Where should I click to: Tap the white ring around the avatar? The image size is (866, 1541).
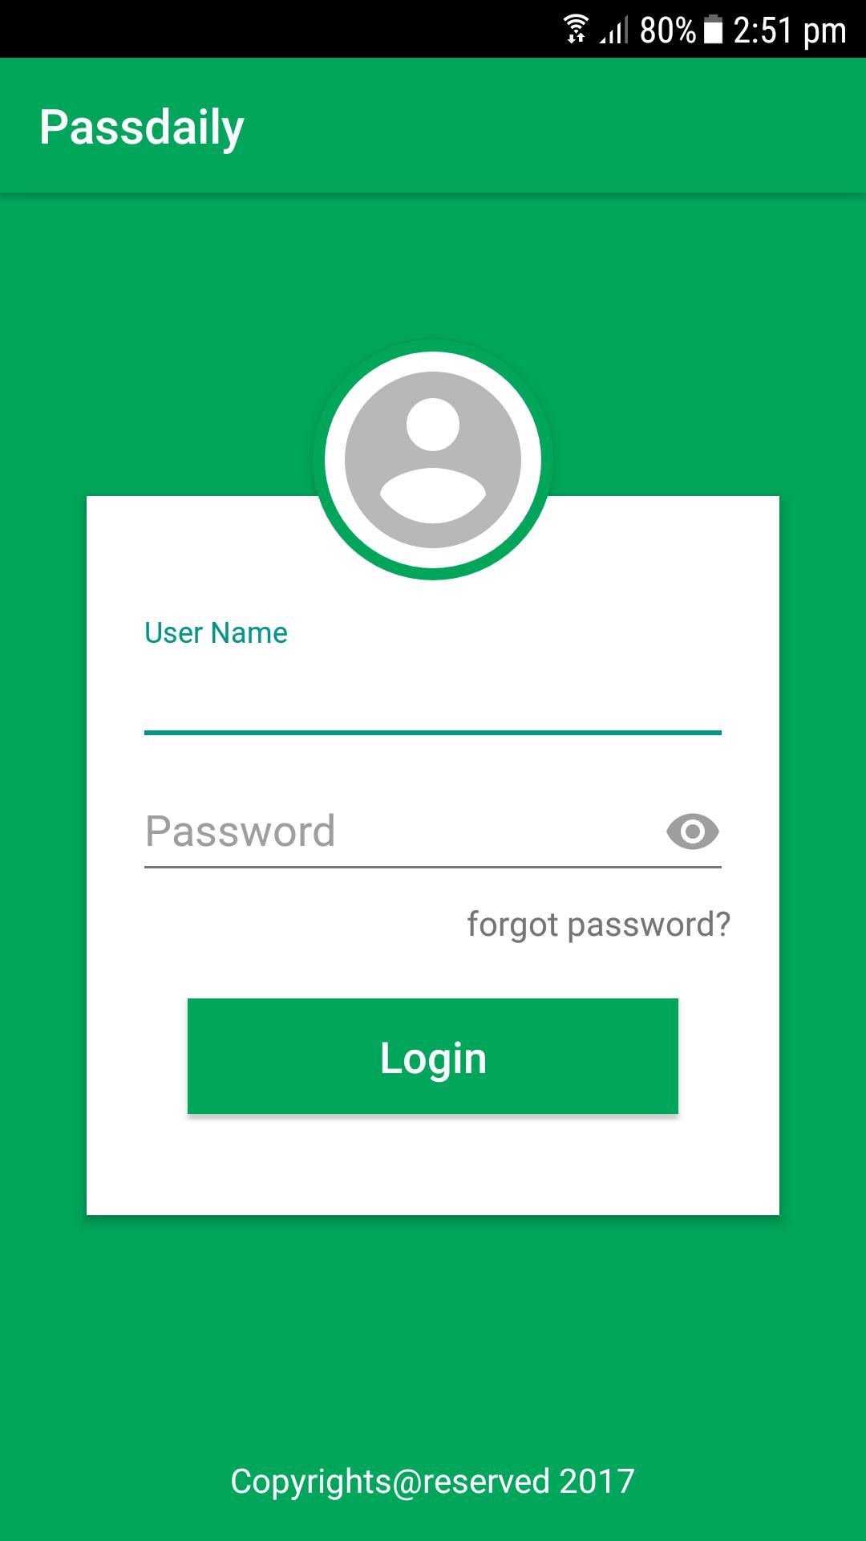click(x=433, y=362)
